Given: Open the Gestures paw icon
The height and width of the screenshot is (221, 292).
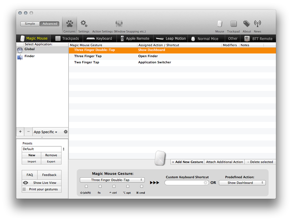Looking at the screenshot, I should (69, 24).
